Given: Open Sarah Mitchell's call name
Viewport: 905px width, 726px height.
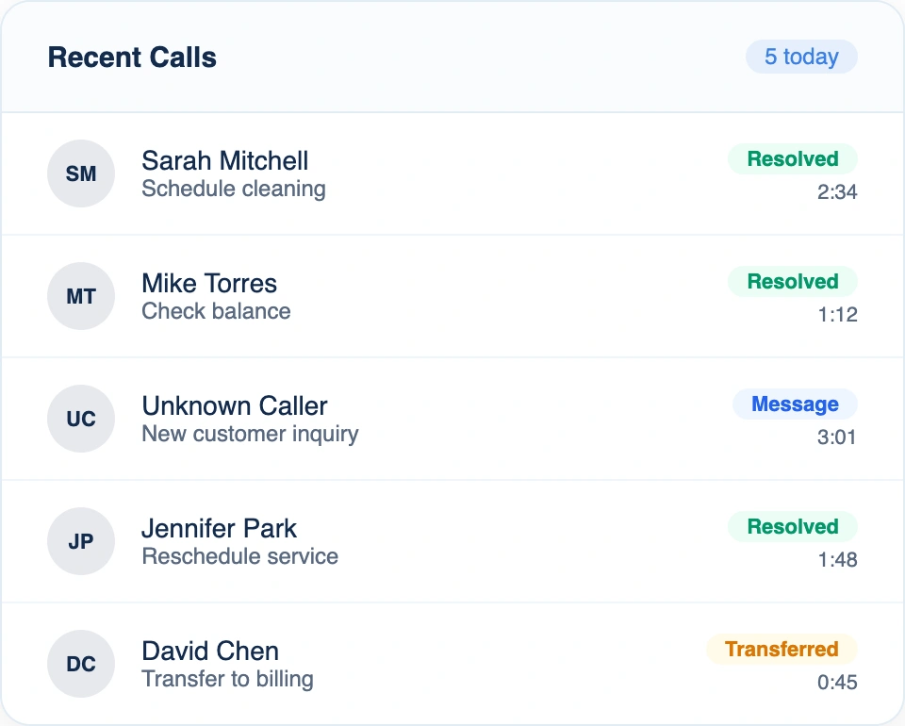Looking at the screenshot, I should pos(224,161).
